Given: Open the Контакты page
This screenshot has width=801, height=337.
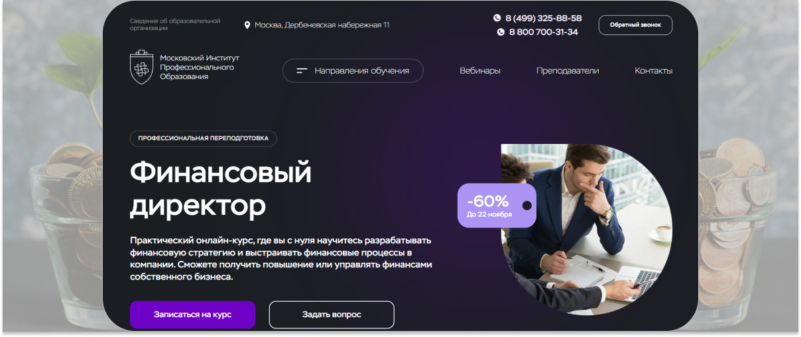Looking at the screenshot, I should pos(654,71).
